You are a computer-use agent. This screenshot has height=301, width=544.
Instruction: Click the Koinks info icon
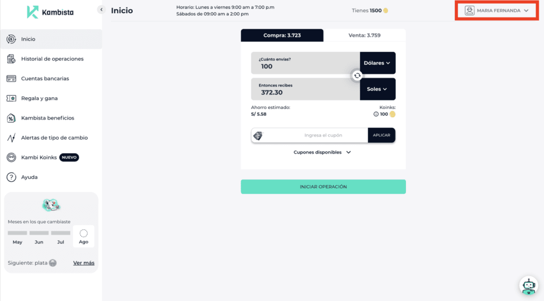(x=376, y=114)
